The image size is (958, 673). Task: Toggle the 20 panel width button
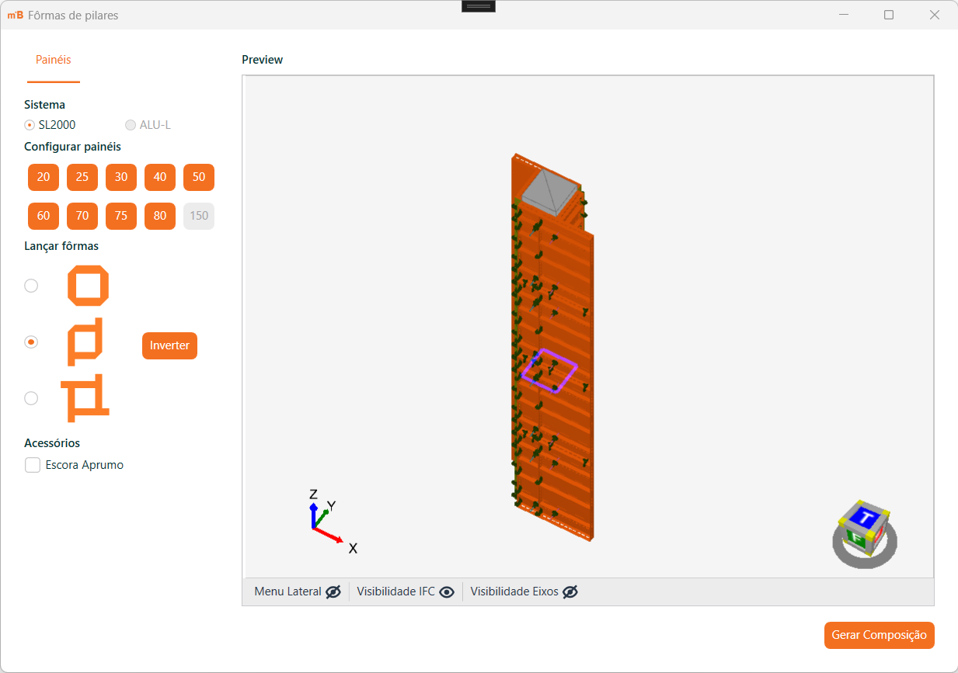pos(44,177)
